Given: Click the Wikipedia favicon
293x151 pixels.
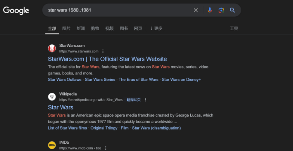Looking at the screenshot, I should [x=52, y=97].
